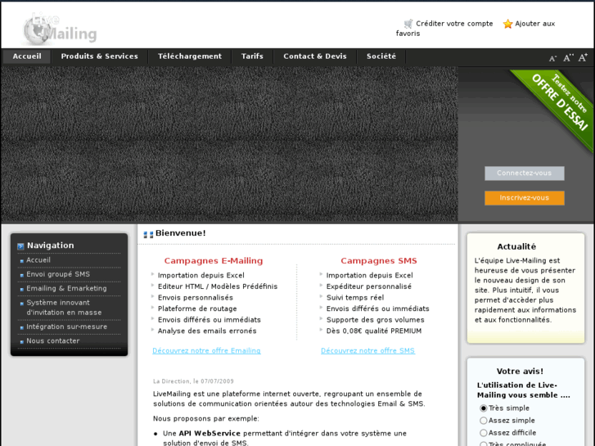
Task: Click the Votre avis! heading
Action: (x=520, y=372)
